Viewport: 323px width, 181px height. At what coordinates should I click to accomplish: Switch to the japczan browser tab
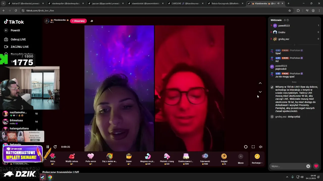(105, 4)
